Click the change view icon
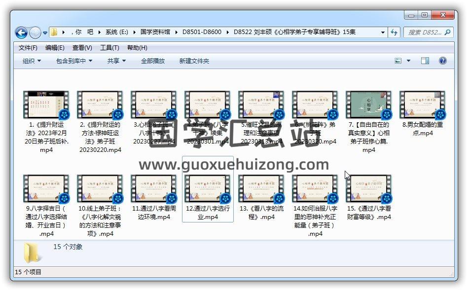The height and width of the screenshot is (291, 468). tap(398, 61)
